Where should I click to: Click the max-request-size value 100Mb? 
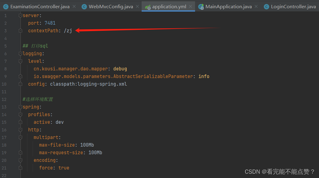click(95, 153)
